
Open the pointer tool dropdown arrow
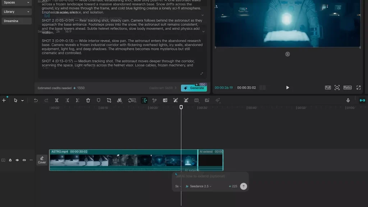(23, 101)
